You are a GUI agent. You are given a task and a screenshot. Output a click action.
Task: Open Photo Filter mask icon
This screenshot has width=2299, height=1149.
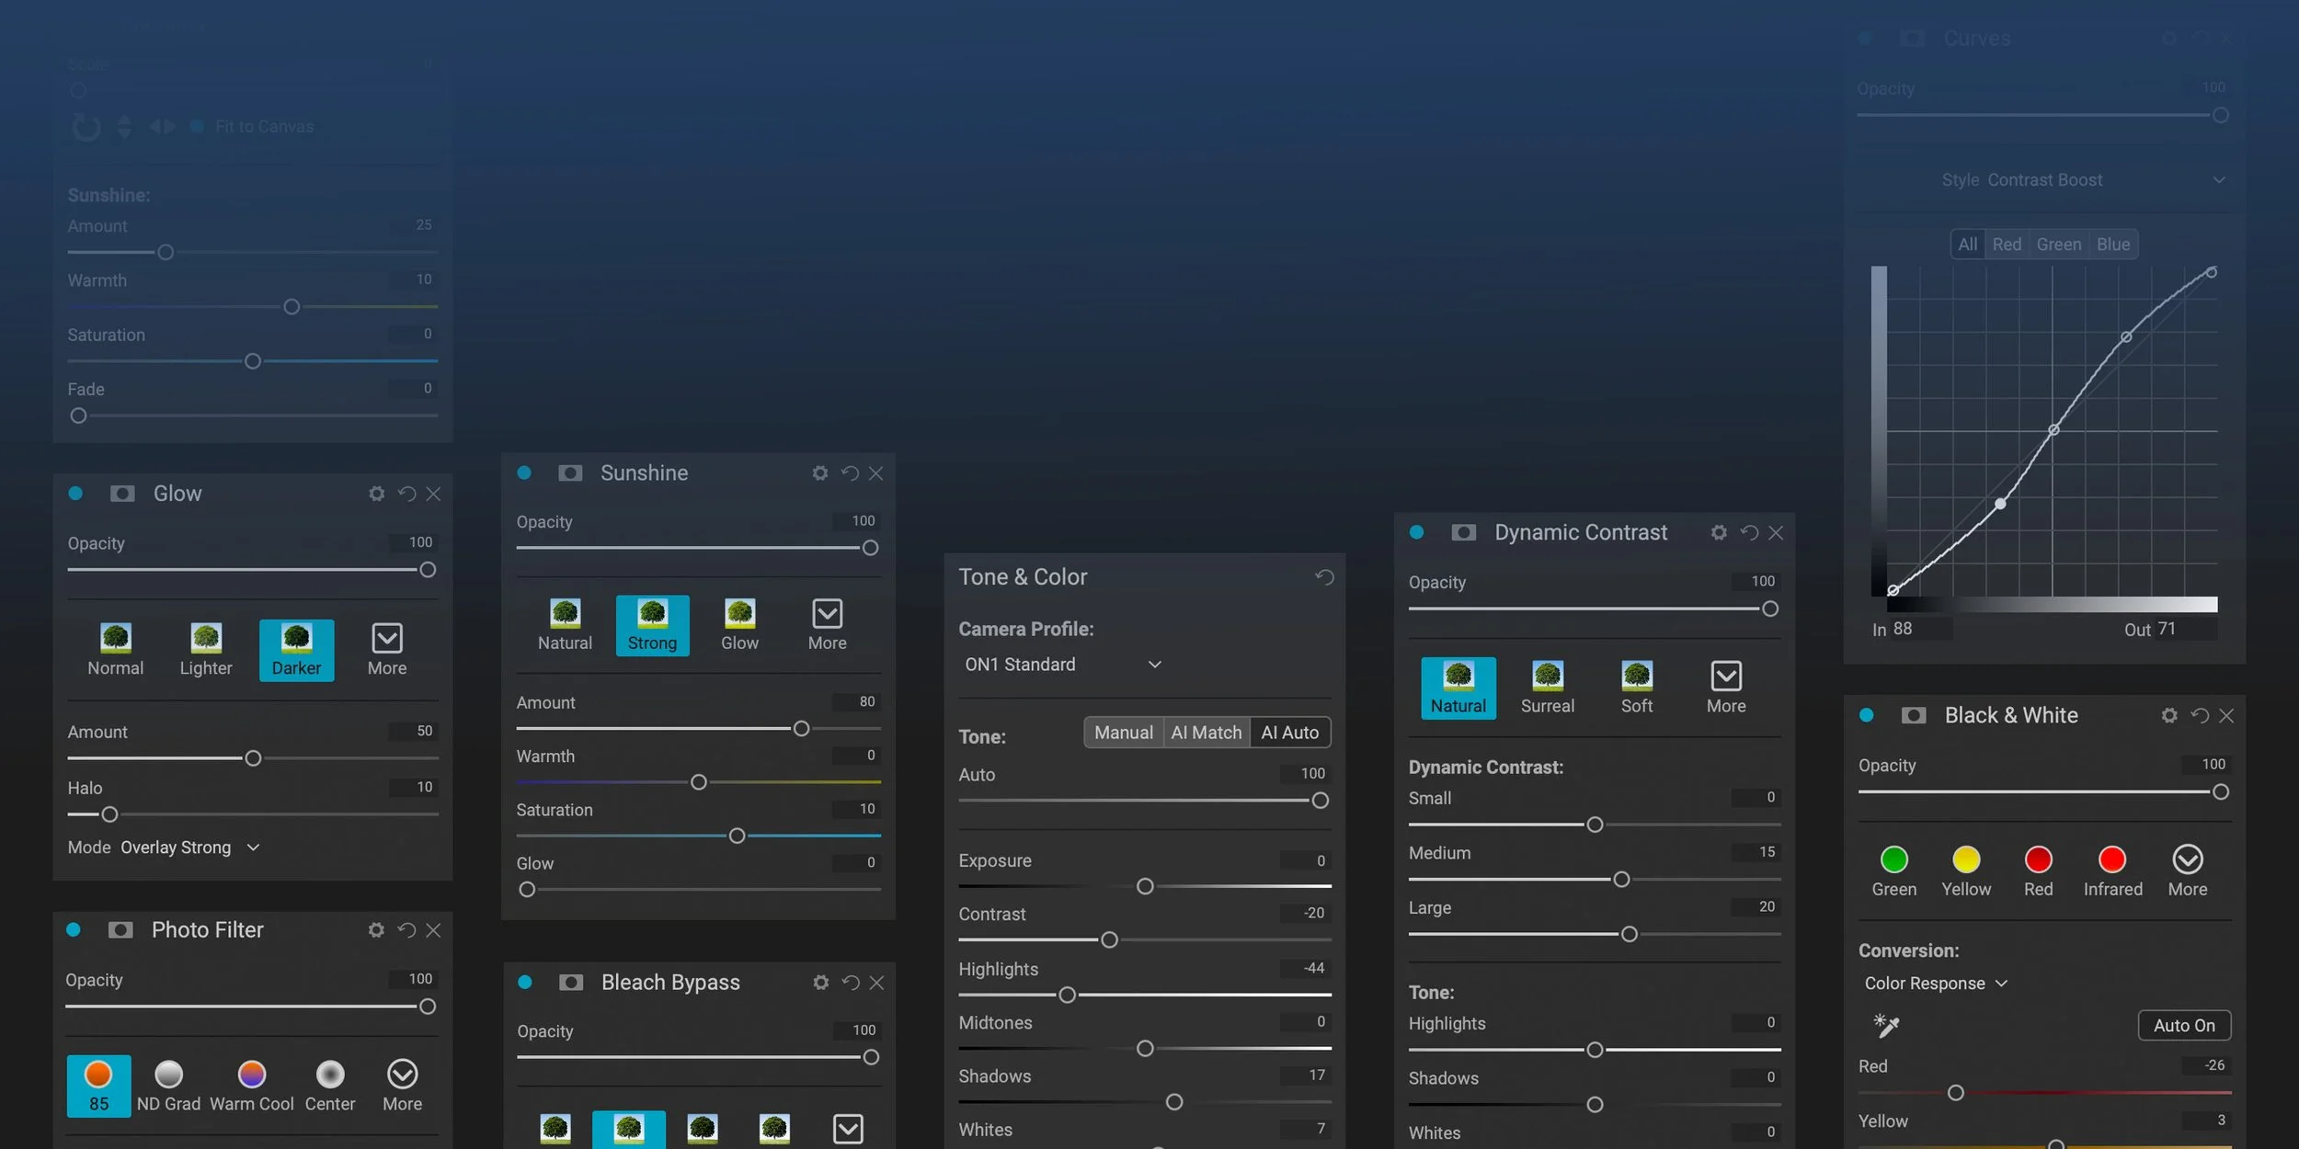coord(120,930)
